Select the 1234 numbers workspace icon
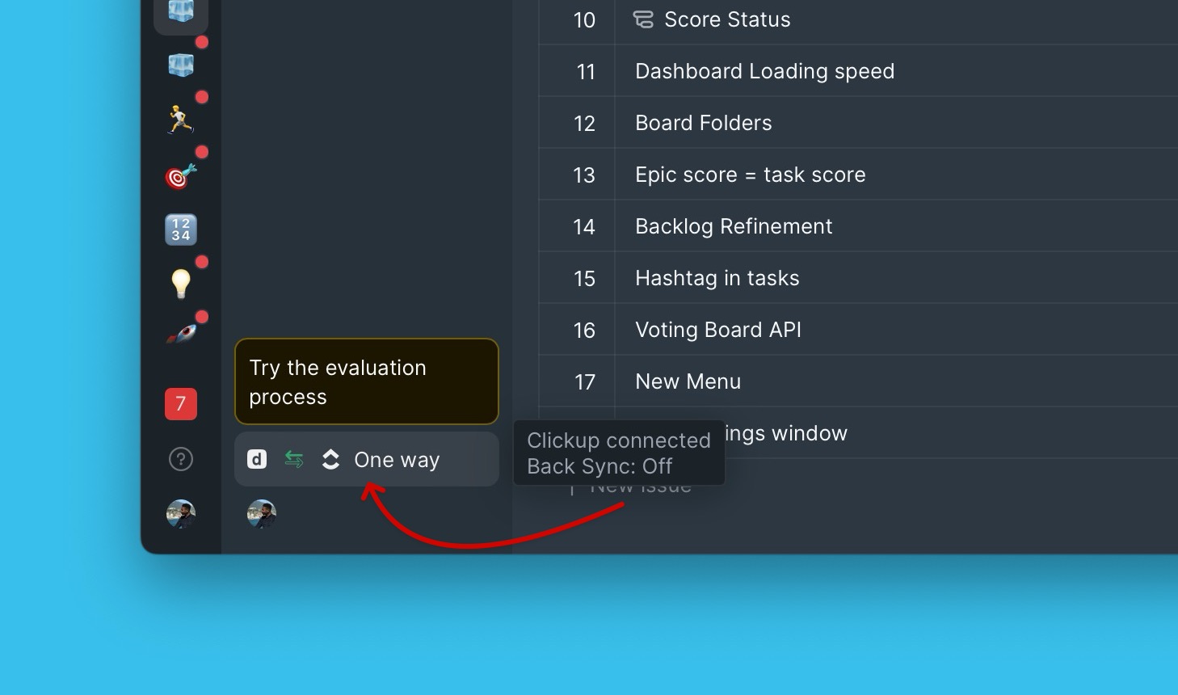 181,230
